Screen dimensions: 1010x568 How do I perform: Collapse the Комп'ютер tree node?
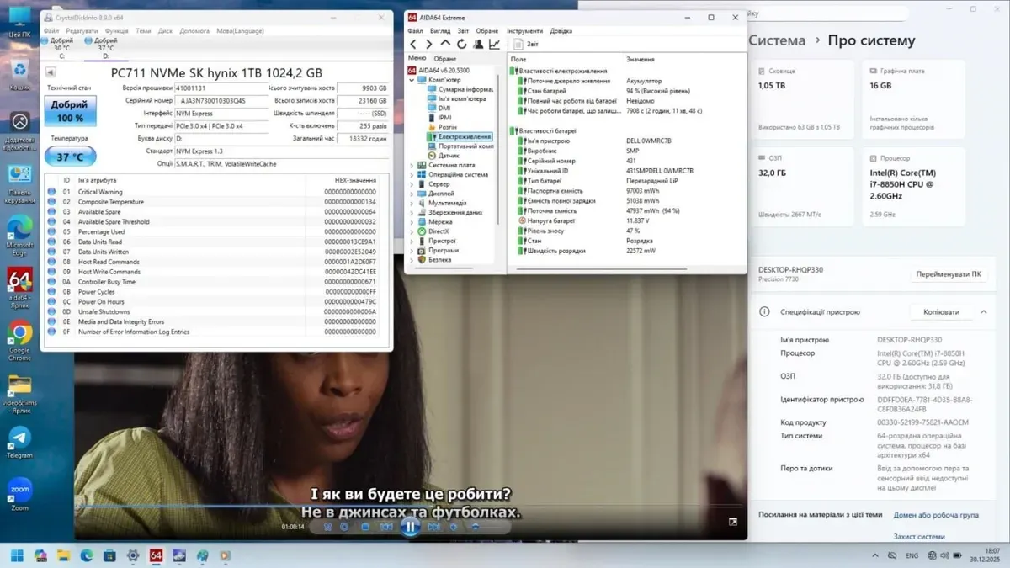coord(412,80)
